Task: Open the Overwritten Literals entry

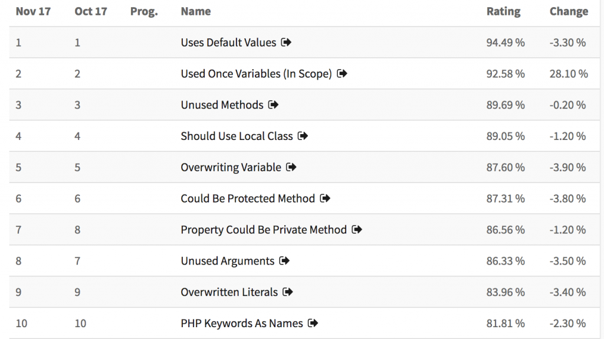Action: [x=229, y=292]
